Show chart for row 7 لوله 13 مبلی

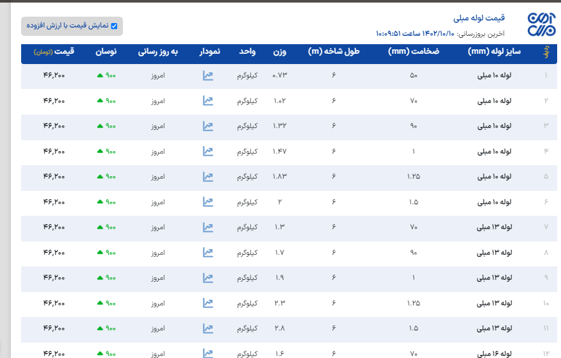pyautogui.click(x=207, y=227)
